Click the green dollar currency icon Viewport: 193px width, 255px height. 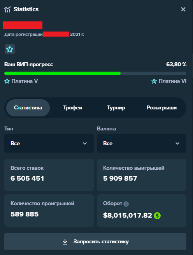coord(157,216)
